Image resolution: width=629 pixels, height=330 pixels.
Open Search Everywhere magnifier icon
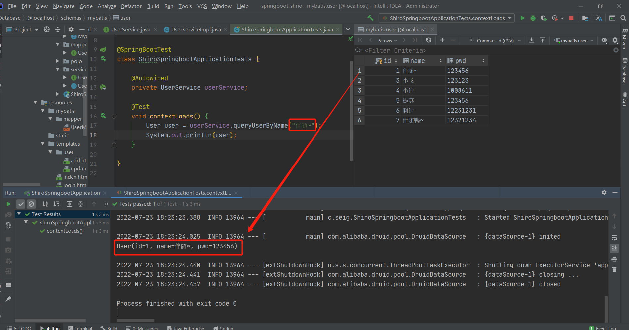pos(623,18)
